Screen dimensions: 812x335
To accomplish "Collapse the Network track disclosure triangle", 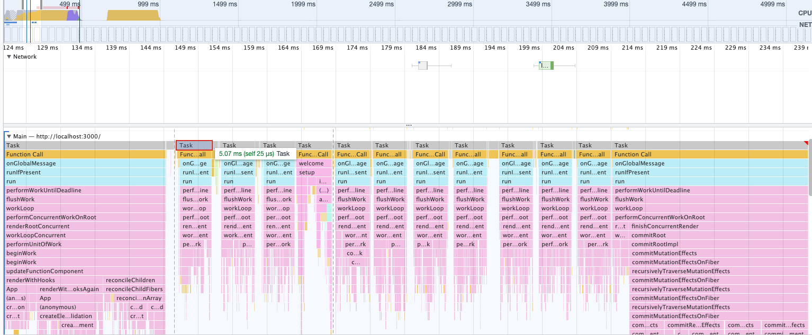I will (9, 57).
